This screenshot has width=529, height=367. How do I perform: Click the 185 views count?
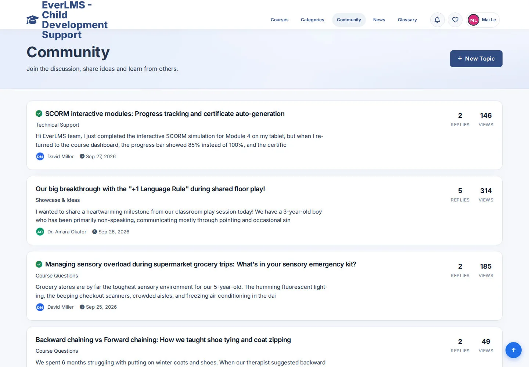click(486, 266)
